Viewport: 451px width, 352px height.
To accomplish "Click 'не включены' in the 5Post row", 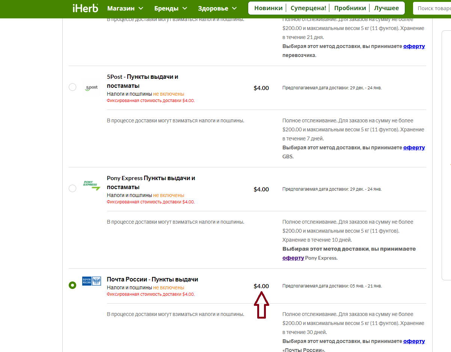I will 169,94.
